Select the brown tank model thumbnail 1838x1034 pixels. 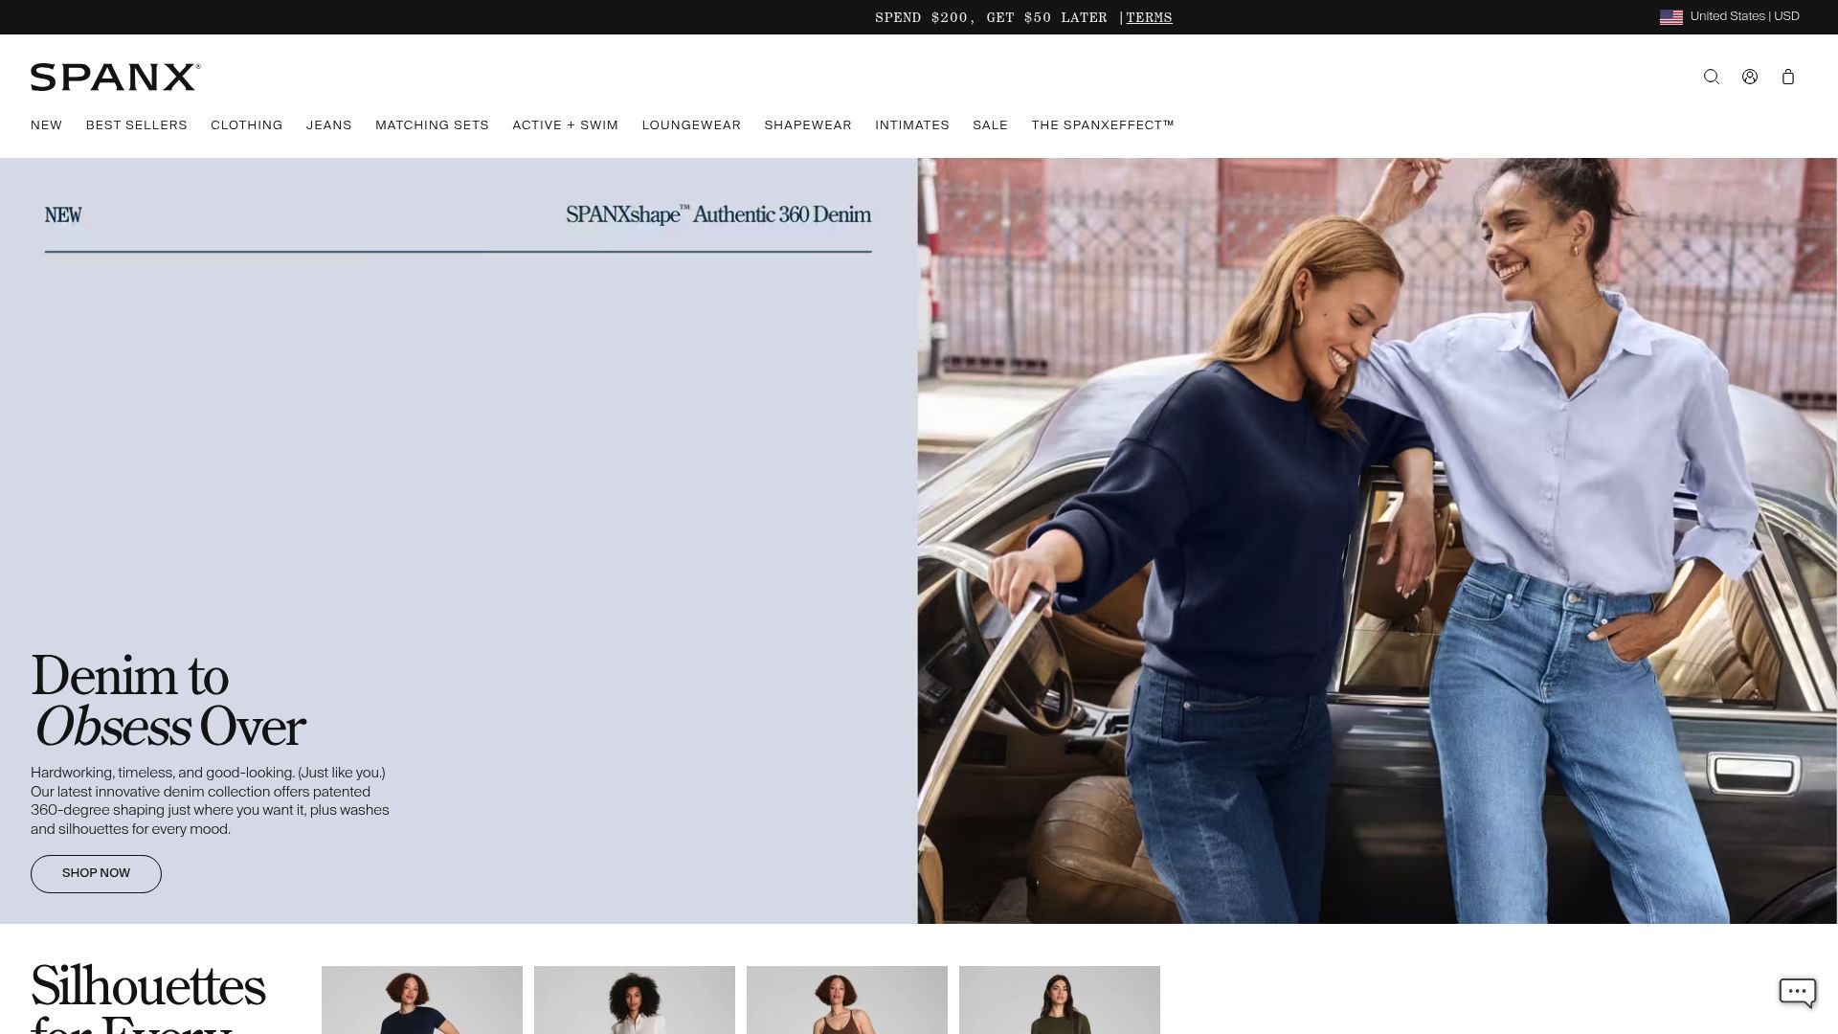click(847, 1000)
